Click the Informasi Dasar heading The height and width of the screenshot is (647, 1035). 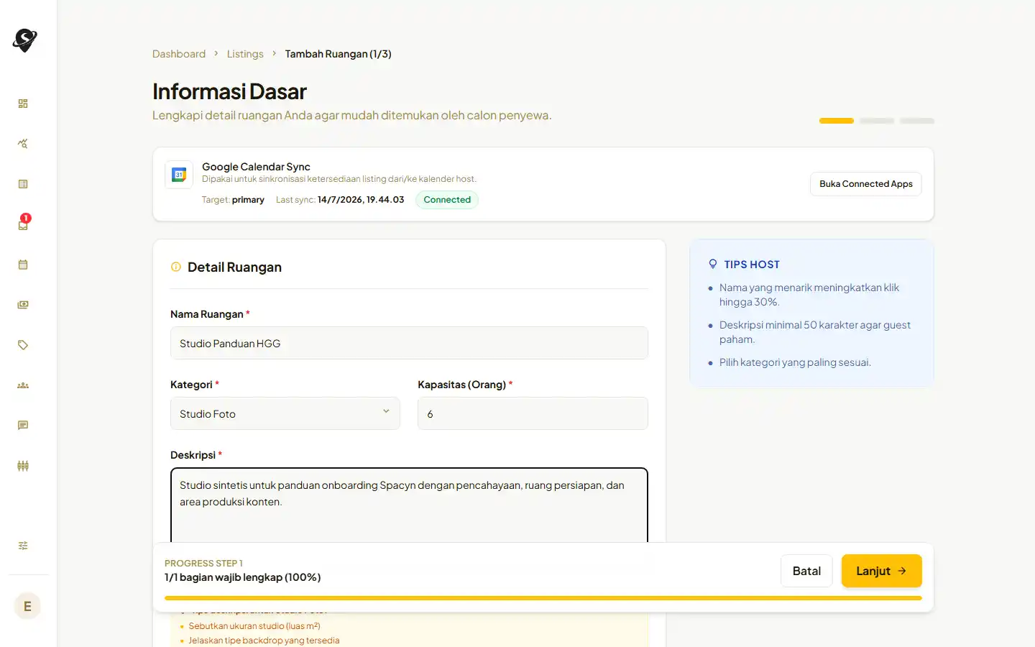[229, 91]
